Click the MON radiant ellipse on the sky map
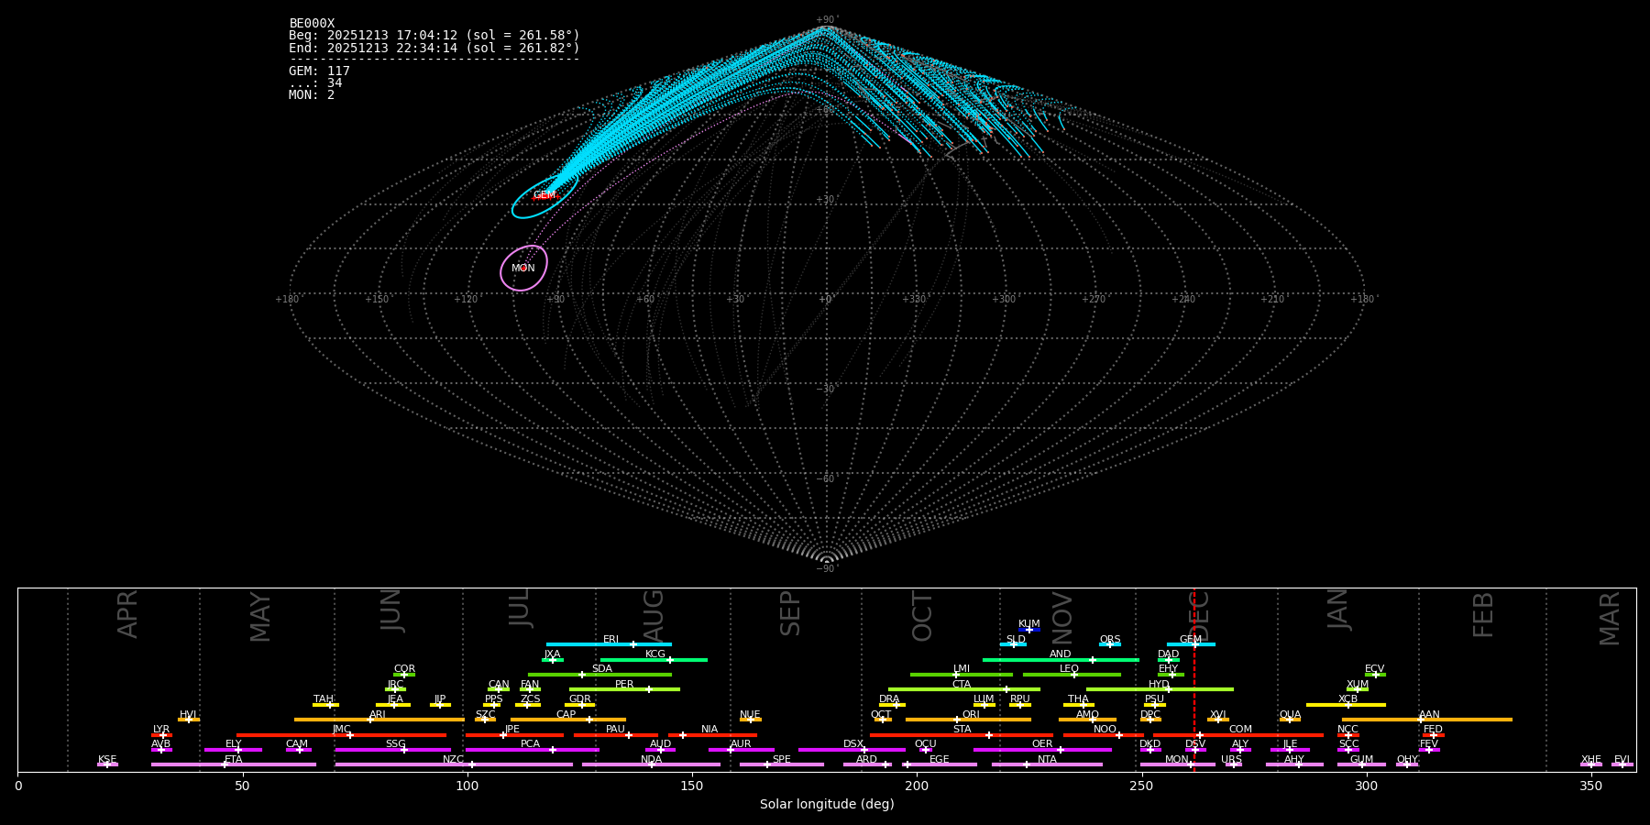 coord(523,268)
